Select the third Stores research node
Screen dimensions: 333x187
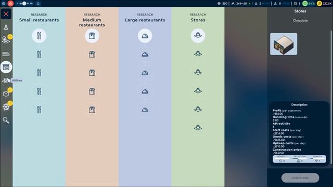point(198,72)
